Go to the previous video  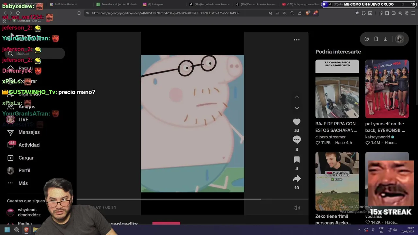point(297,97)
